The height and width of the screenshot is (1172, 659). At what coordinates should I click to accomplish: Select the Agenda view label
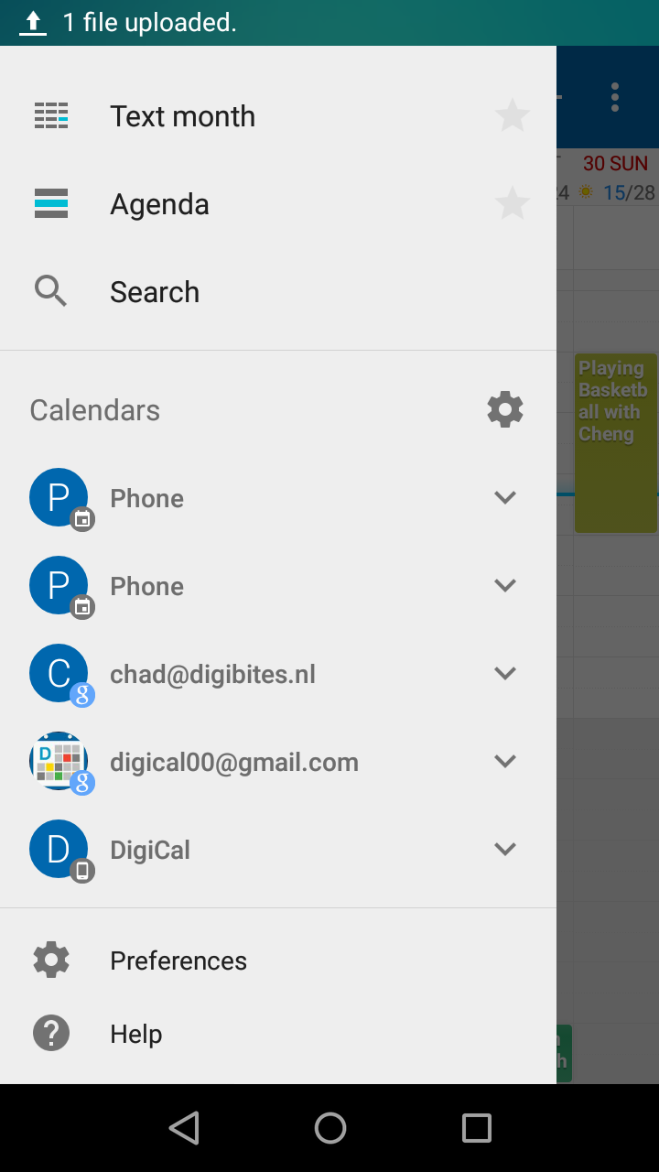[x=159, y=204]
